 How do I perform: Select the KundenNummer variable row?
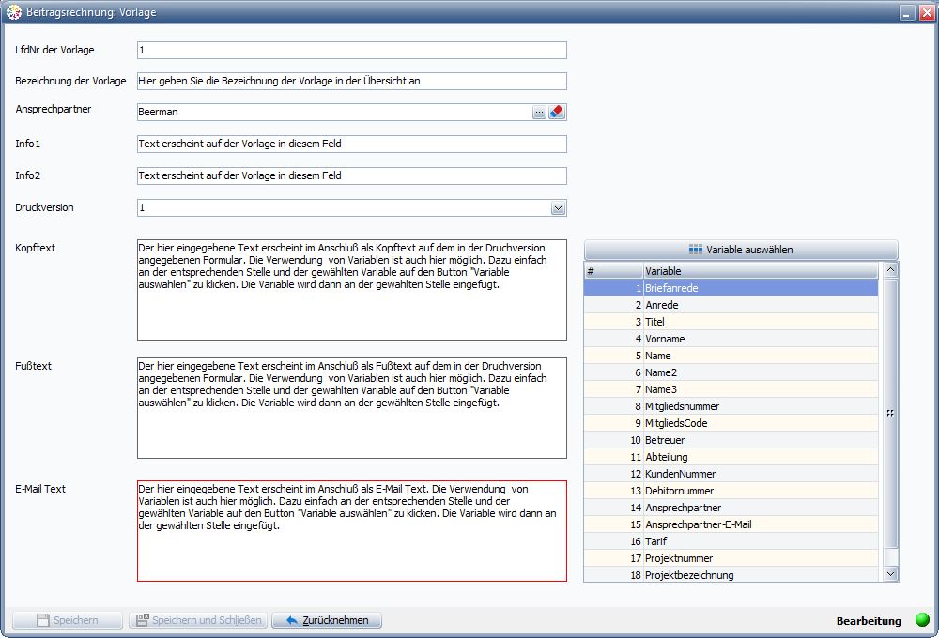pyautogui.click(x=731, y=474)
